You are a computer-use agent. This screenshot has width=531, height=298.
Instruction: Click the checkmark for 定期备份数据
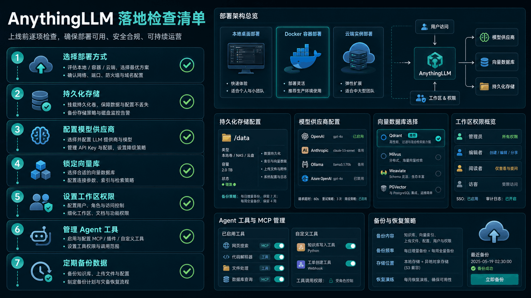187,271
